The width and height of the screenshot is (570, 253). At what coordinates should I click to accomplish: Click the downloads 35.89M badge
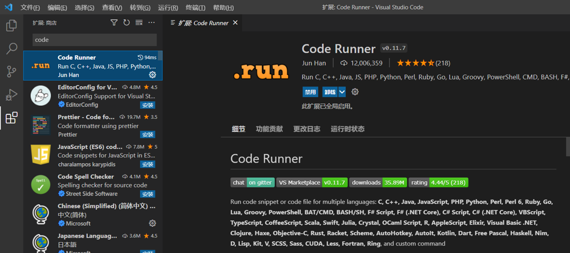(378, 183)
